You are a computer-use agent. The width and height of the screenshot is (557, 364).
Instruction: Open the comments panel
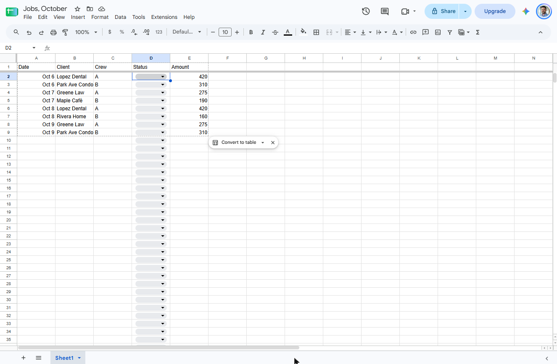385,11
